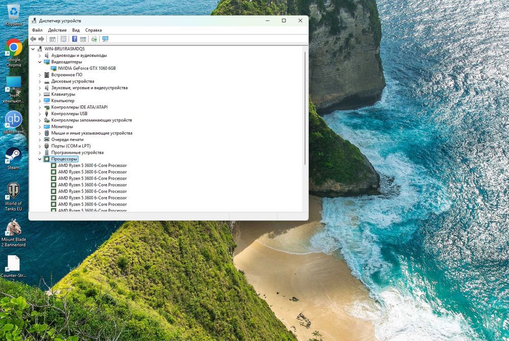Open the Properties toolbar icon
Screen dimensions: 509x341
tap(63, 39)
